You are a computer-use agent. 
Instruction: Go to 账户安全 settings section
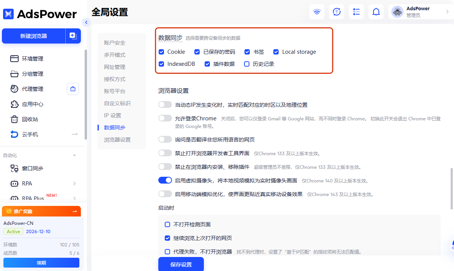pyautogui.click(x=115, y=43)
